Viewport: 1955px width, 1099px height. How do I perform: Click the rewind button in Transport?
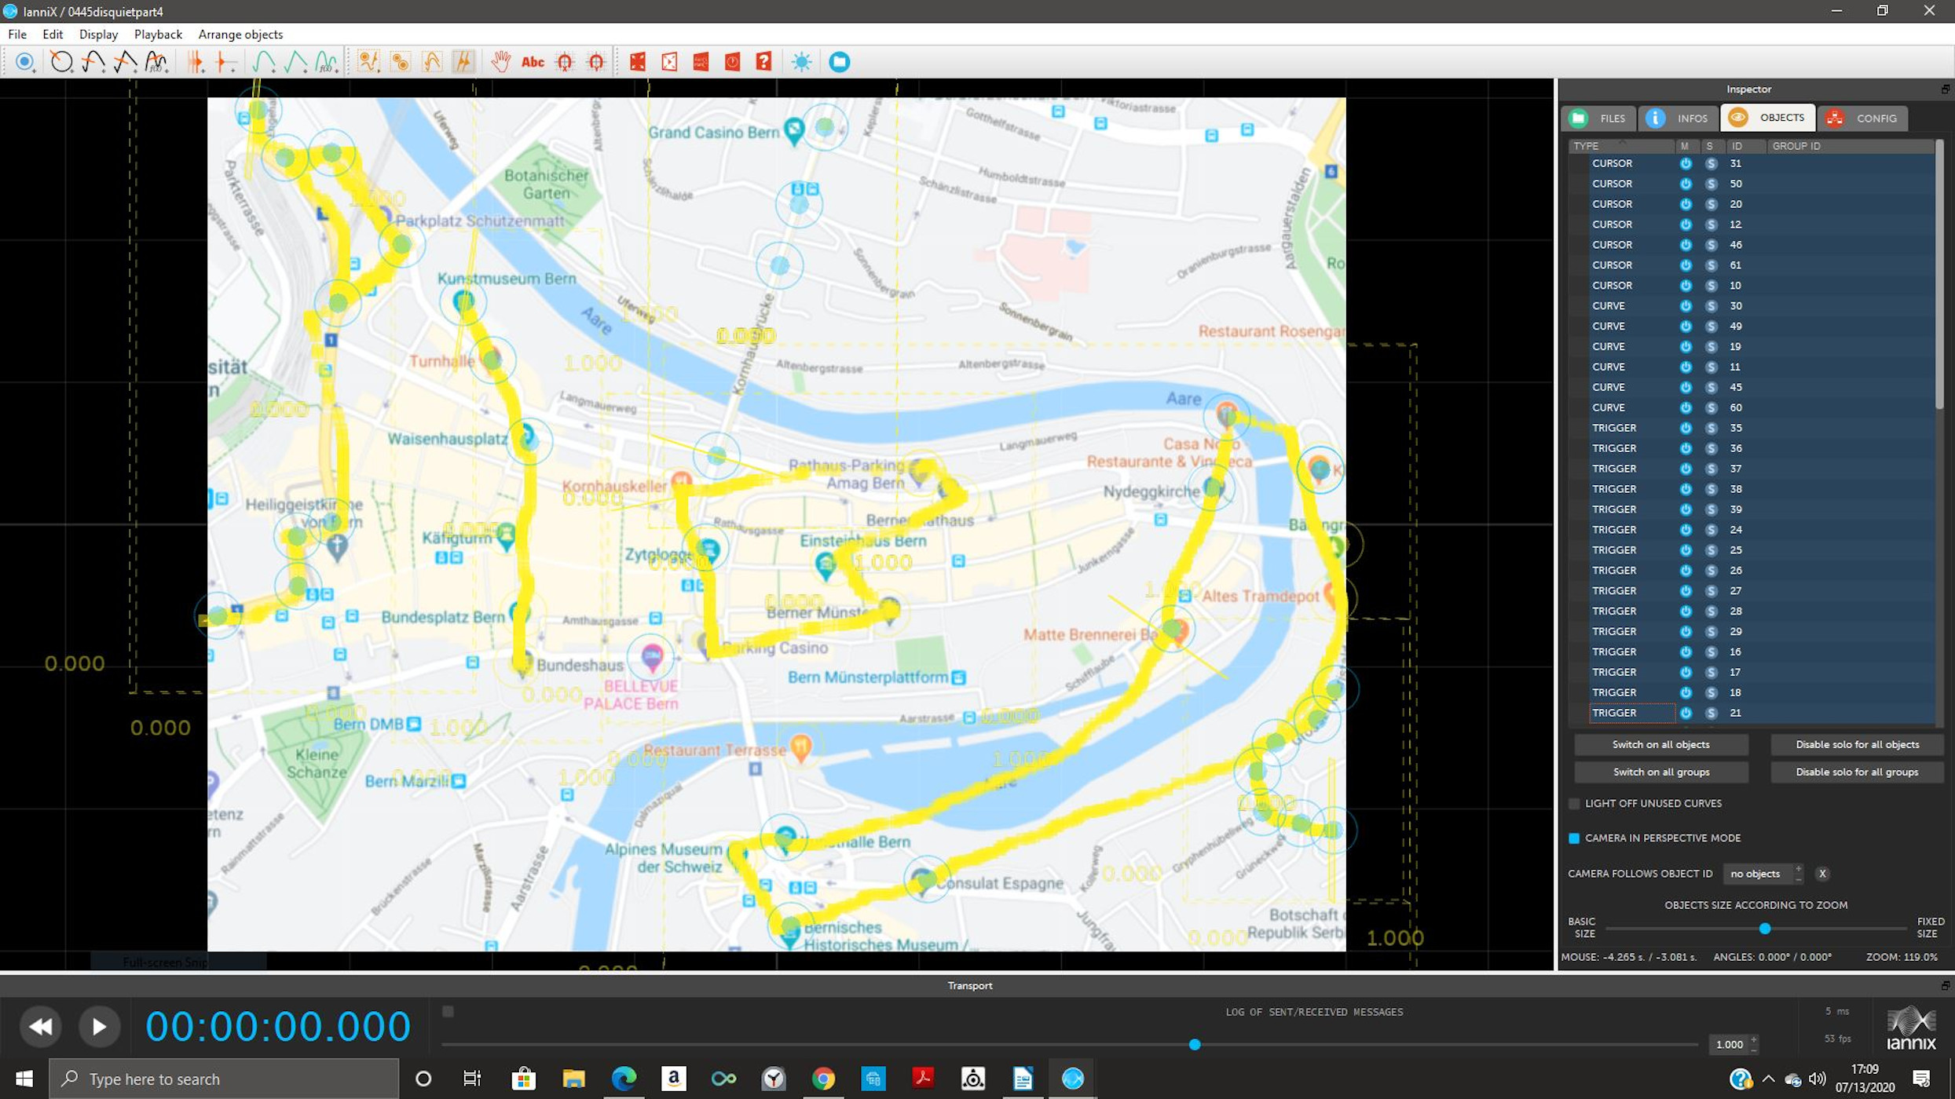40,1026
